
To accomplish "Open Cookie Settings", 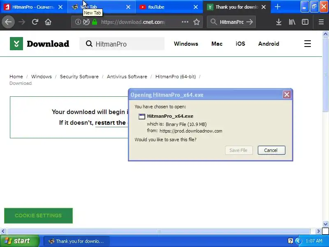I will click(38, 215).
